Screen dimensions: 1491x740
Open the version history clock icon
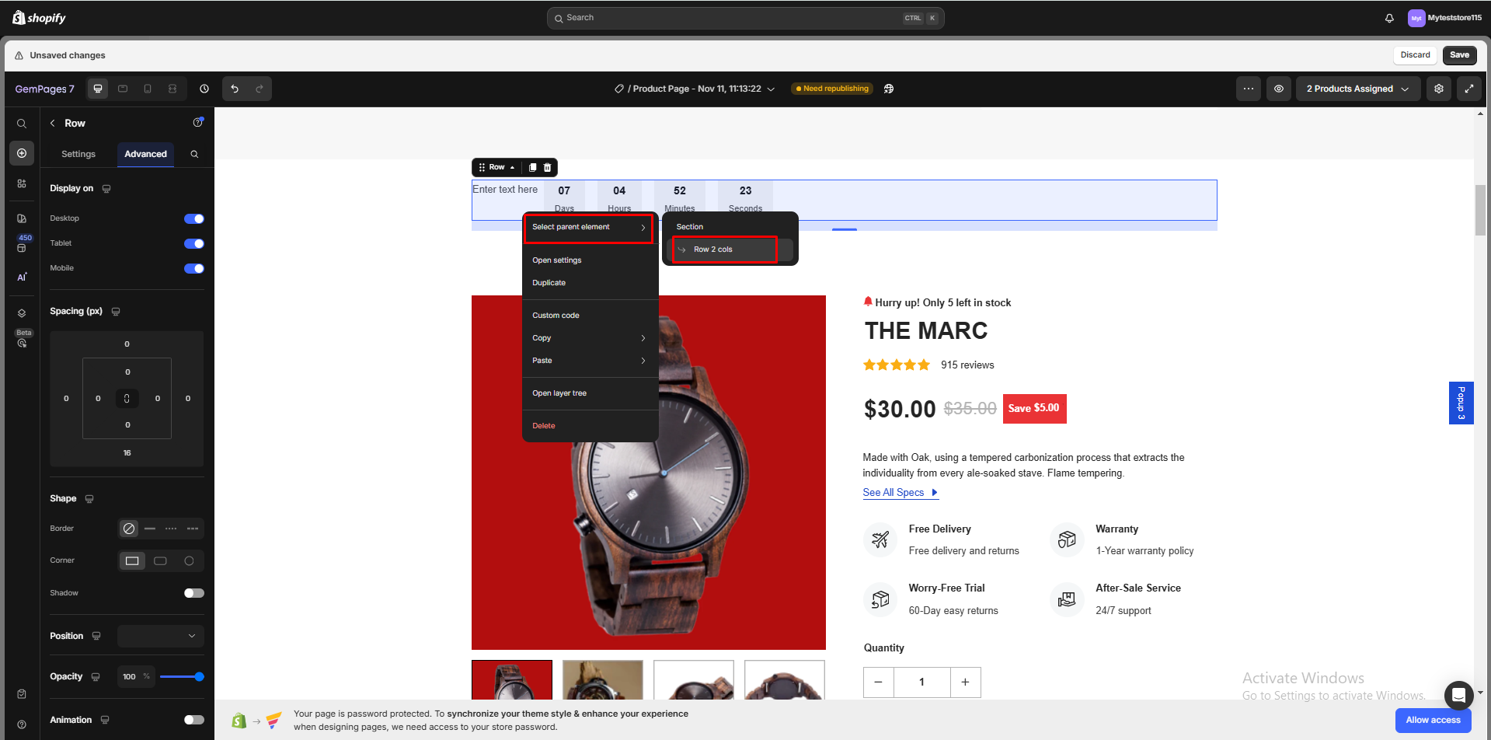click(x=204, y=89)
